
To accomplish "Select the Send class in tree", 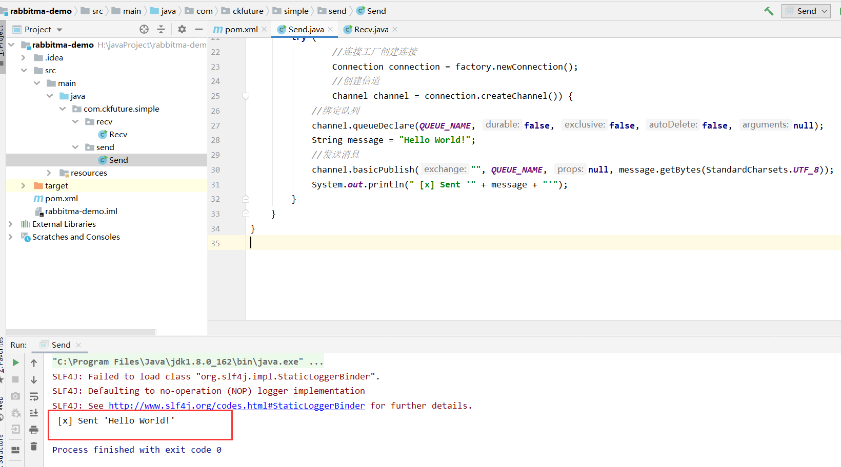I will (113, 160).
